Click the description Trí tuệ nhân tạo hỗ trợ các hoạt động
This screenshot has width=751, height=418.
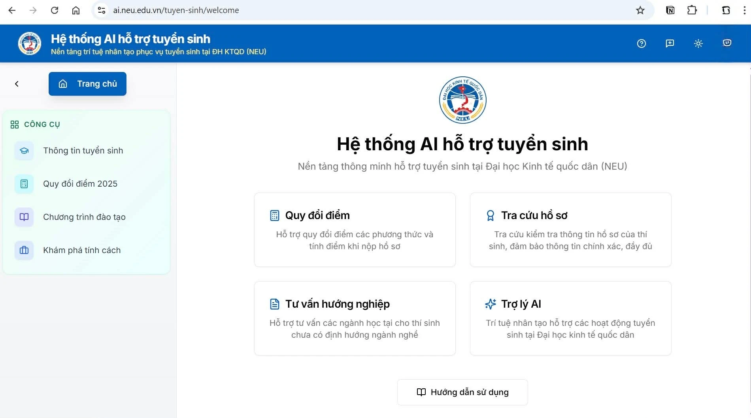point(571,329)
